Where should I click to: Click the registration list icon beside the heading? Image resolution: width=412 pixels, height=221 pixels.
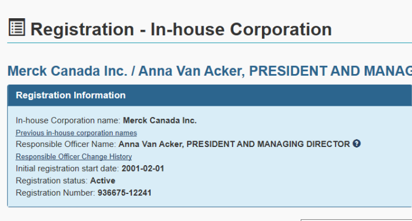(17, 27)
